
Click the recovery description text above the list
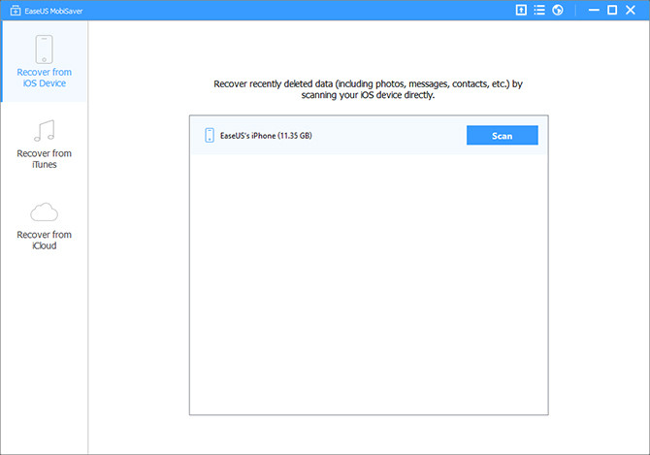pos(369,89)
